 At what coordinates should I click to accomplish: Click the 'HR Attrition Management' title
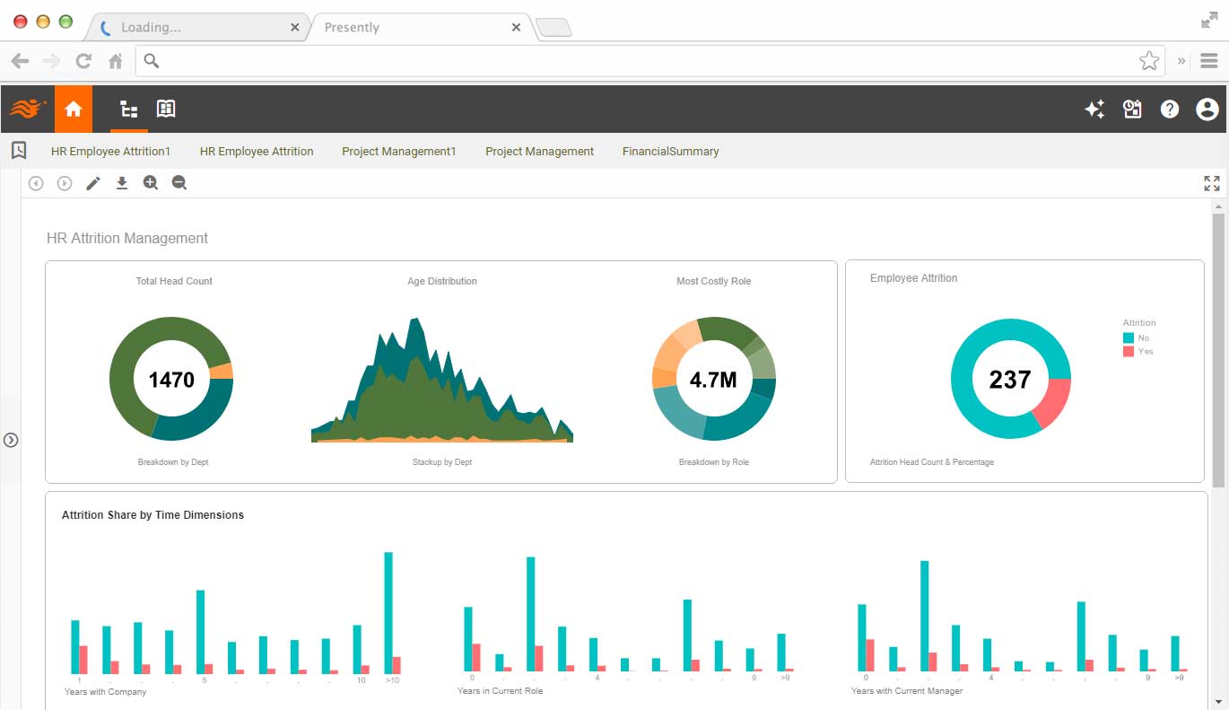[127, 238]
